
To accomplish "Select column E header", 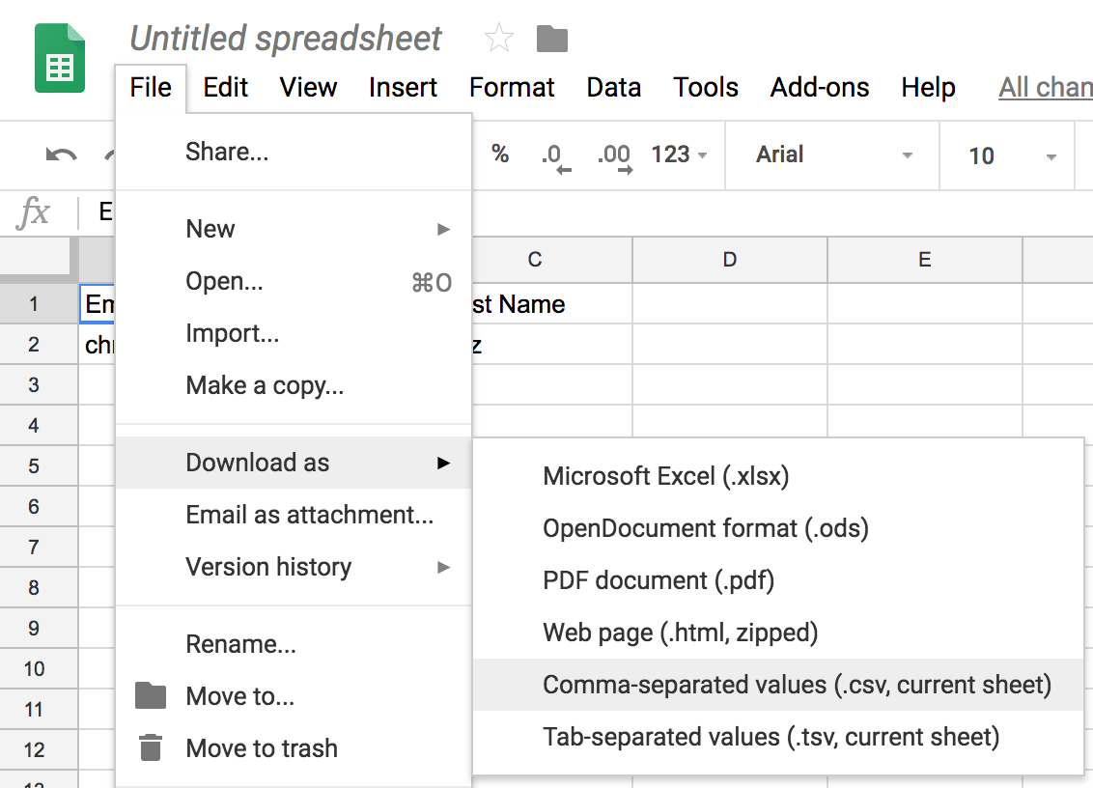I will point(925,260).
